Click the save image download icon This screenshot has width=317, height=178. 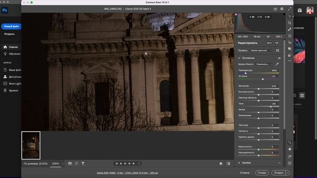pyautogui.click(x=275, y=9)
